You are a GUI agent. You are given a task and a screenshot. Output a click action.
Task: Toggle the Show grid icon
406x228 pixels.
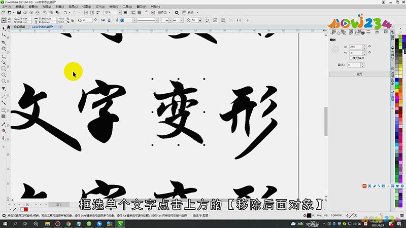[139, 12]
